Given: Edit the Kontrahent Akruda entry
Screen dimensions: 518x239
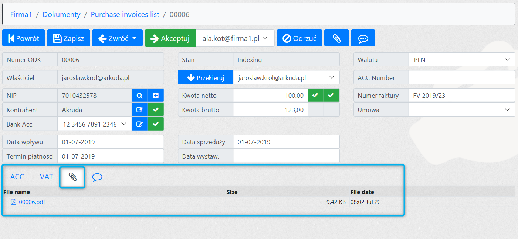Looking at the screenshot, I should pos(140,110).
